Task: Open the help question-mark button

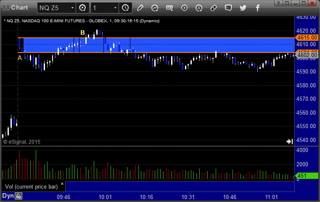Action: pos(278,3)
